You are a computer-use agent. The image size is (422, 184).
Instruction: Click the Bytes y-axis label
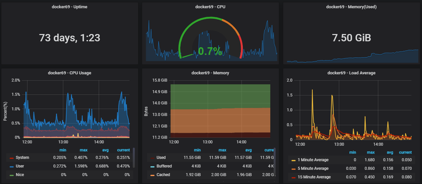pos(146,111)
